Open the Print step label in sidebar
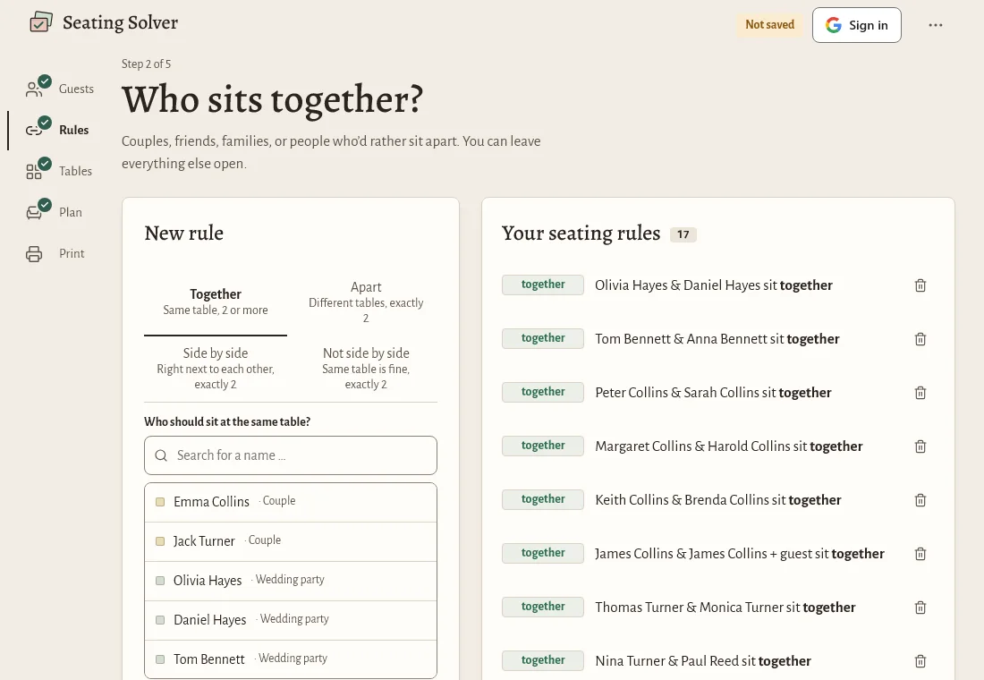The width and height of the screenshot is (984, 680). (72, 254)
